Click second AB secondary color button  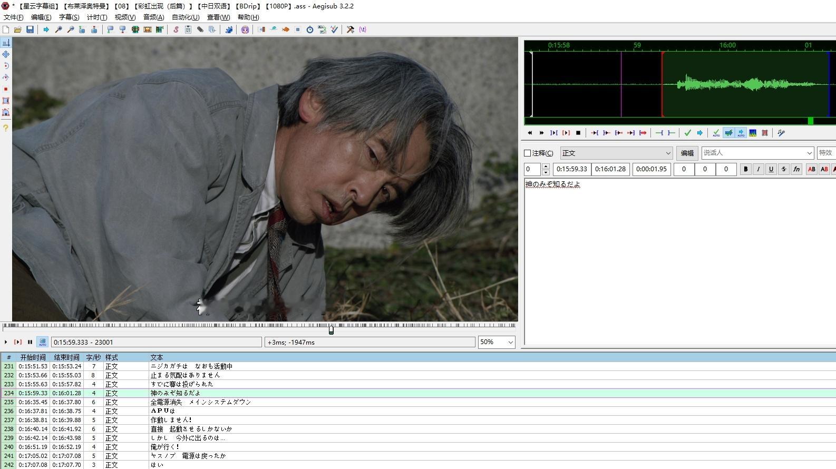click(824, 169)
